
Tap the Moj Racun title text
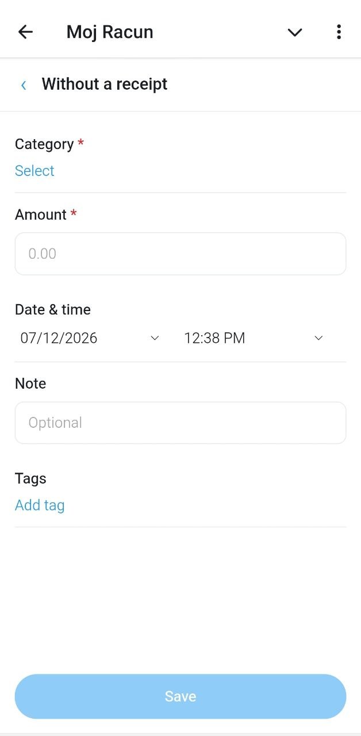pyautogui.click(x=110, y=32)
